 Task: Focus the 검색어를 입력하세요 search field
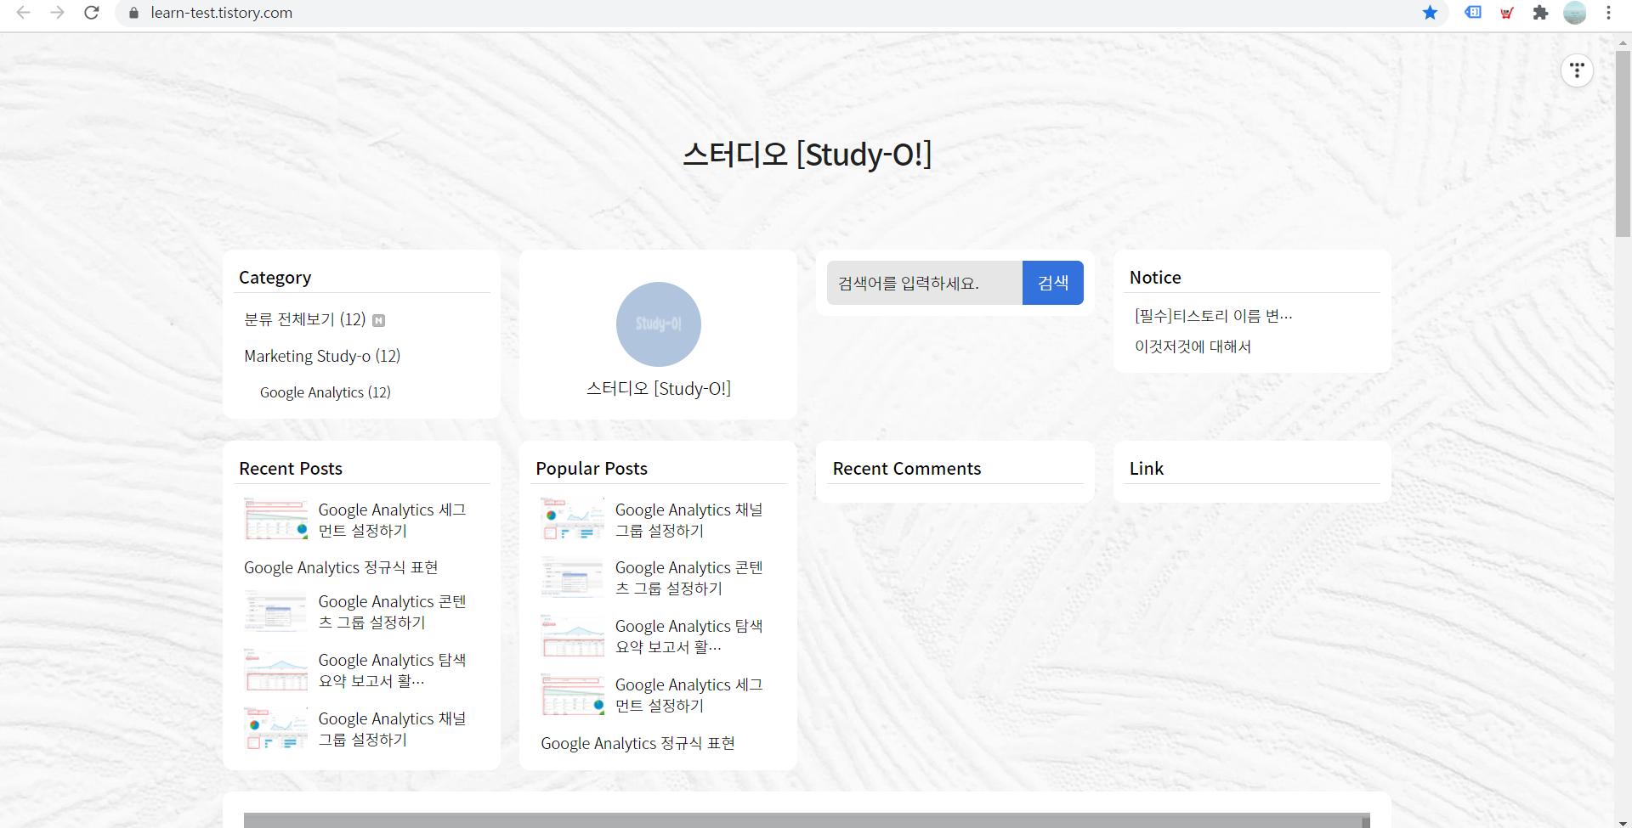pyautogui.click(x=925, y=283)
